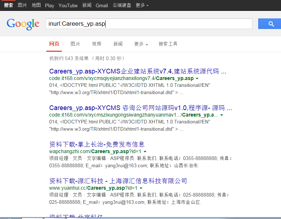Expand 更多 dropdown under the search box
281x219 pixels.
(x=141, y=44)
